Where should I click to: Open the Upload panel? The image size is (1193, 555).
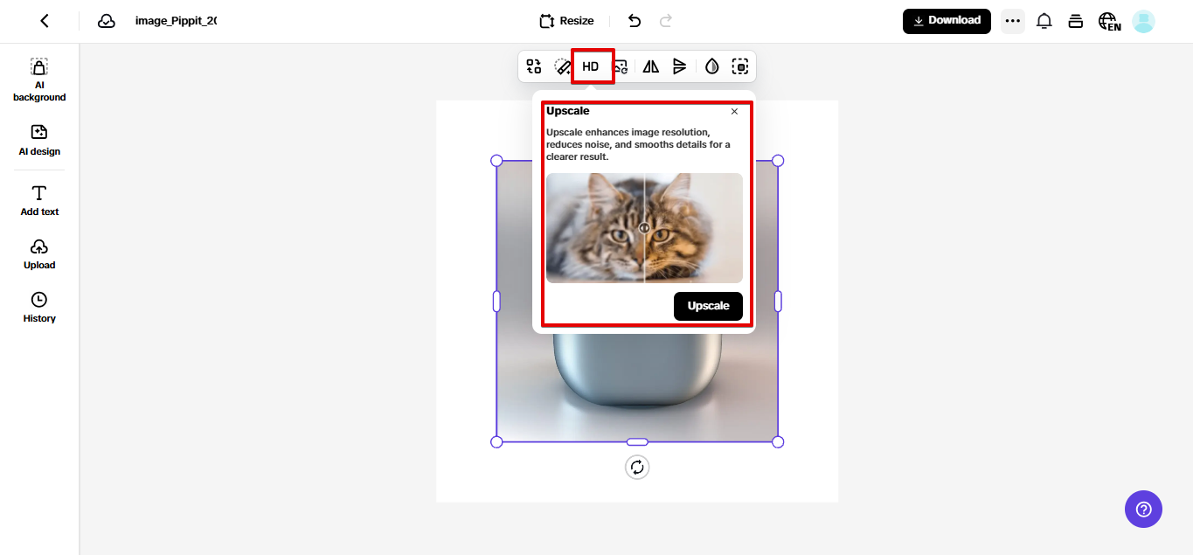38,253
